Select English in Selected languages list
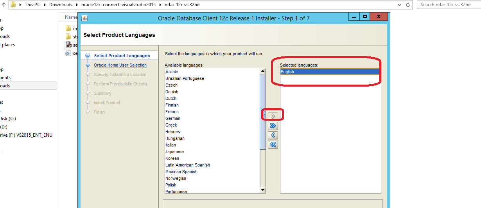Viewport: 481px width, 208px height. (x=287, y=72)
